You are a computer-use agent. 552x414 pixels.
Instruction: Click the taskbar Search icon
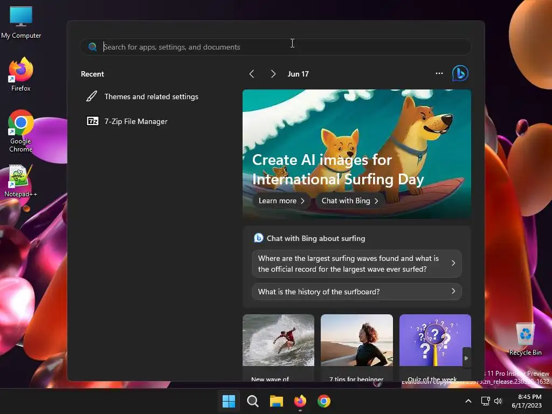pos(253,401)
